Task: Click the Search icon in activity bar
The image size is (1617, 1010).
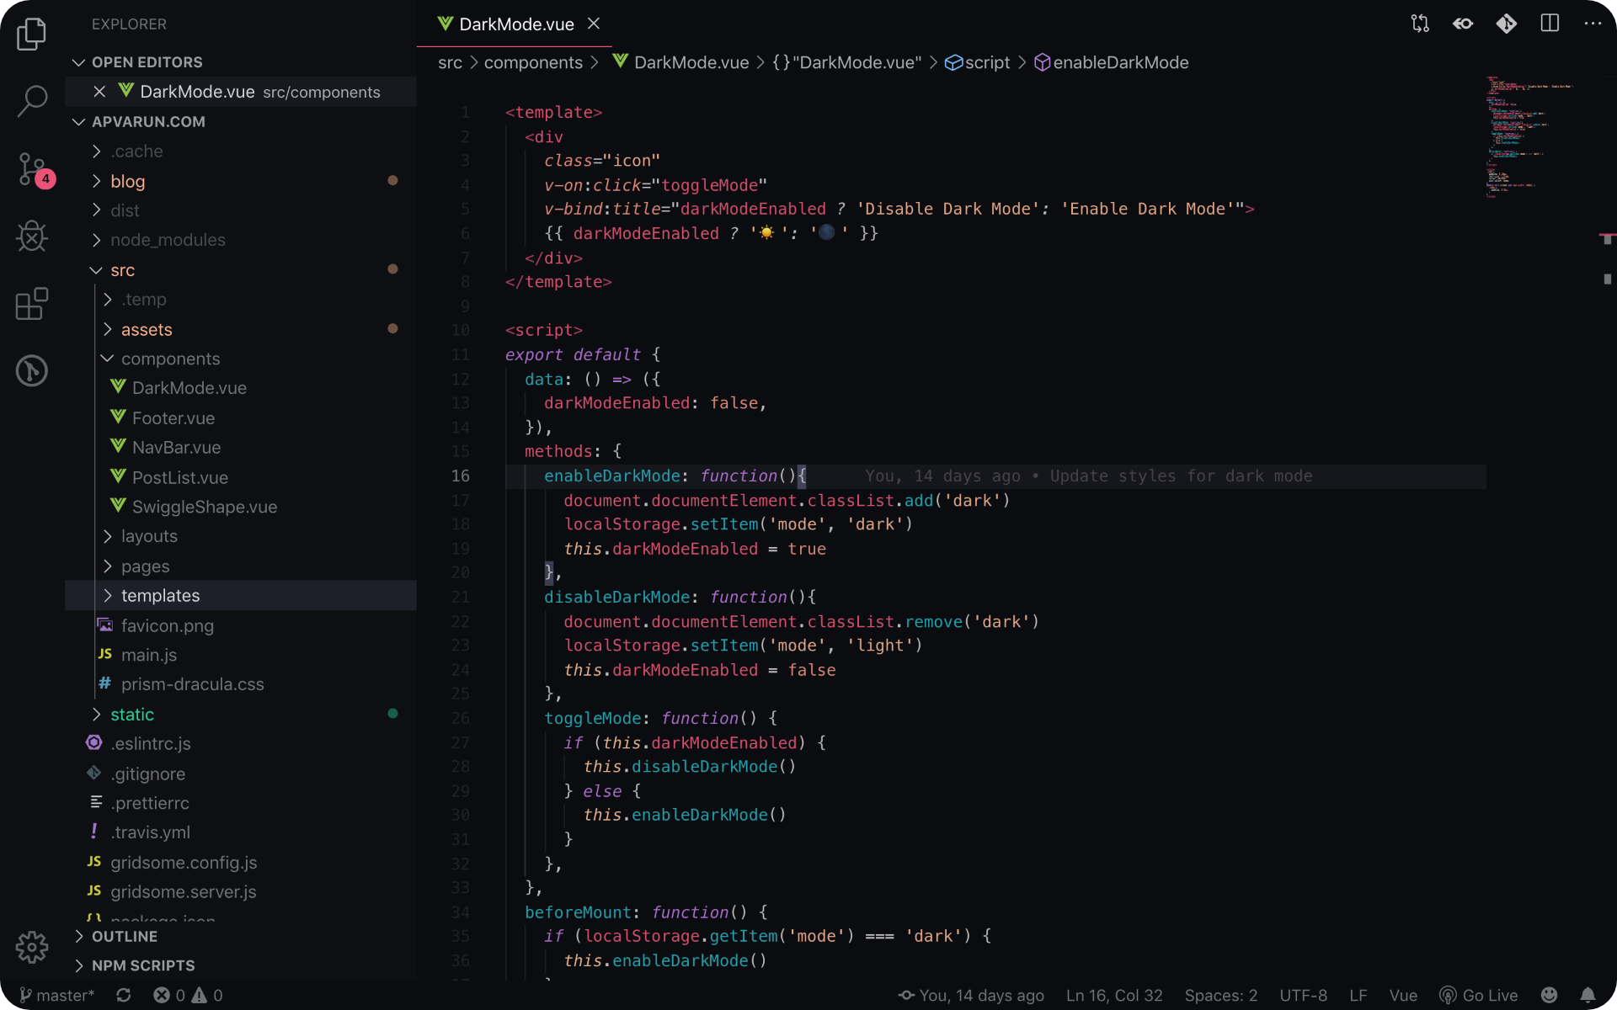Action: coord(31,99)
